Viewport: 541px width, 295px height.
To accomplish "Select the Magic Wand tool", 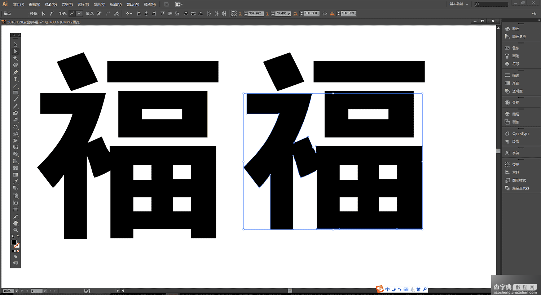I will click(x=16, y=58).
